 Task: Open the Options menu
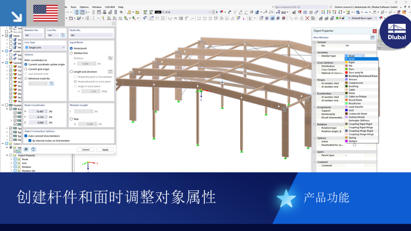tap(84, 7)
